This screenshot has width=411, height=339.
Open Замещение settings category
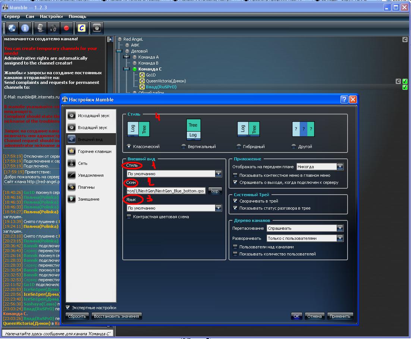coord(91,199)
